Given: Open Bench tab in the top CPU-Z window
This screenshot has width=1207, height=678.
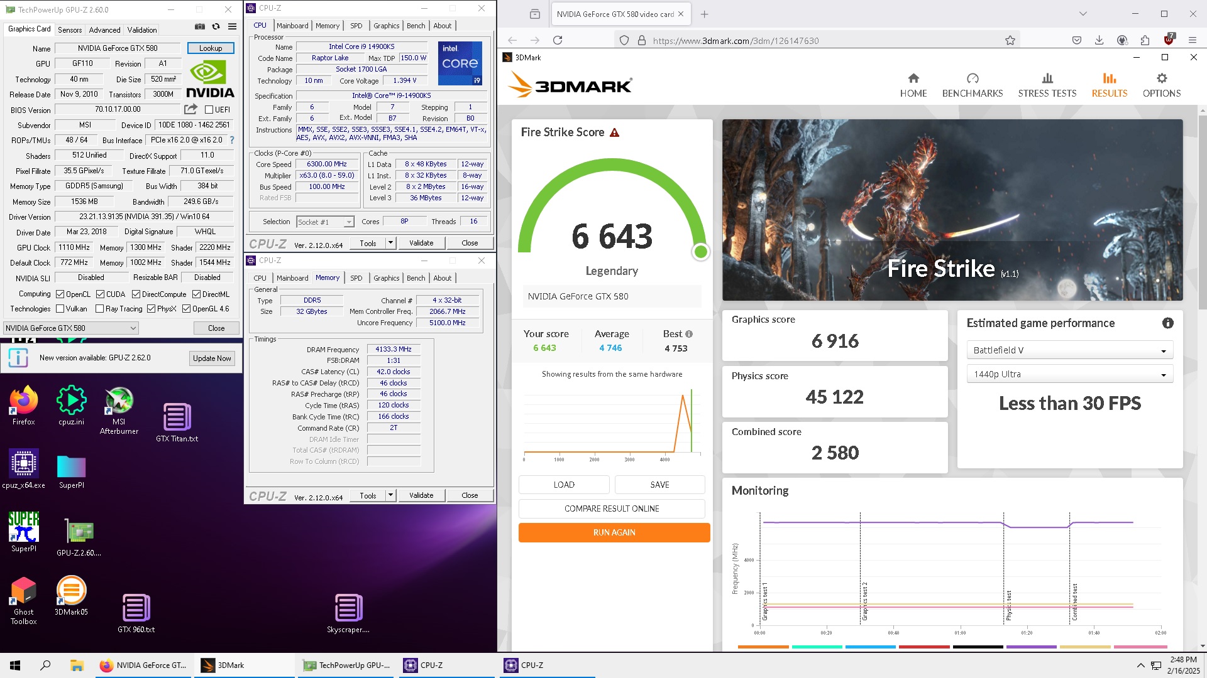Looking at the screenshot, I should [x=416, y=26].
